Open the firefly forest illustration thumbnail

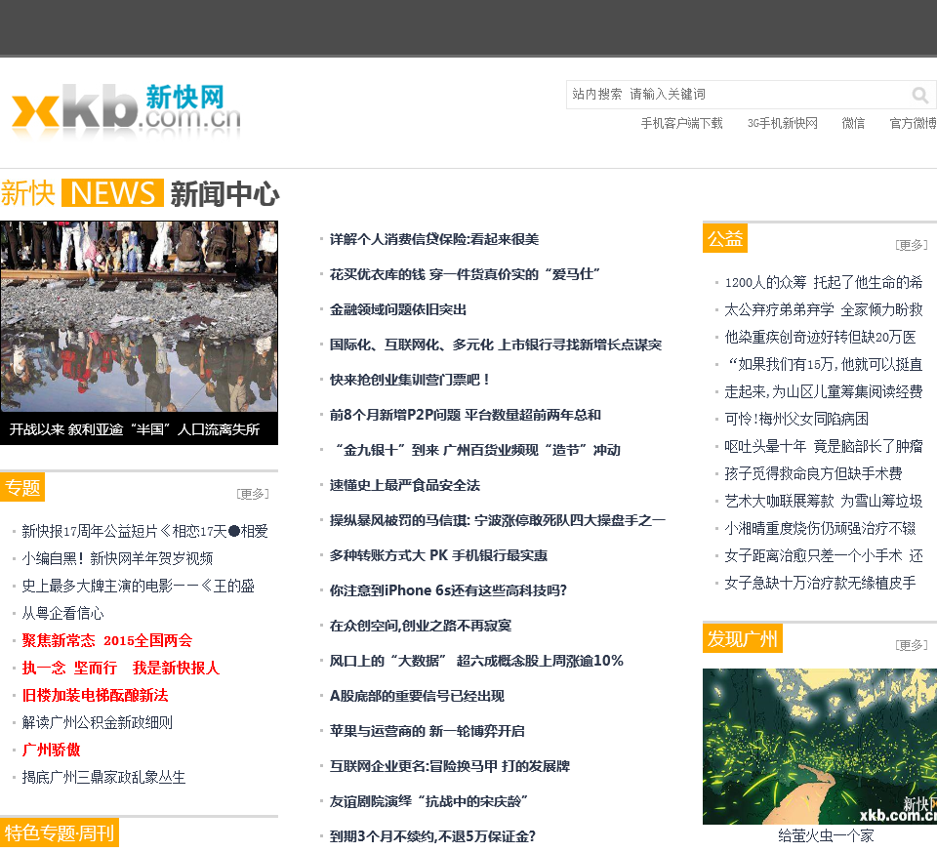coord(820,747)
